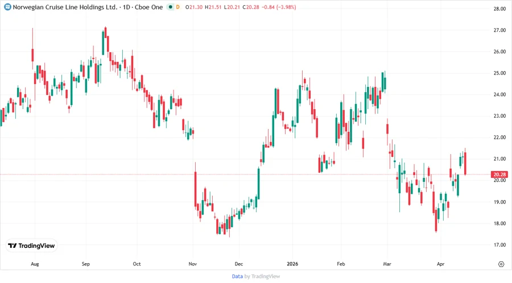Click the Oct label on time axis
Screen dimensions: 512x283
coord(137,264)
